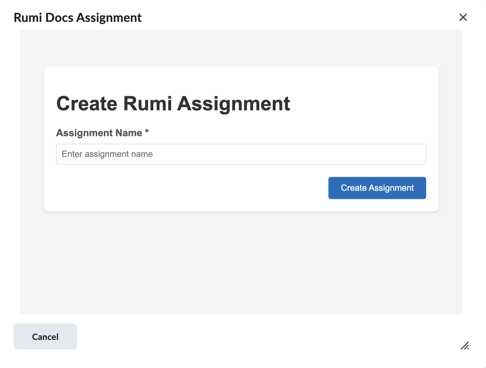The image size is (486, 368).
Task: Click the Create Assignment button
Action: point(377,188)
